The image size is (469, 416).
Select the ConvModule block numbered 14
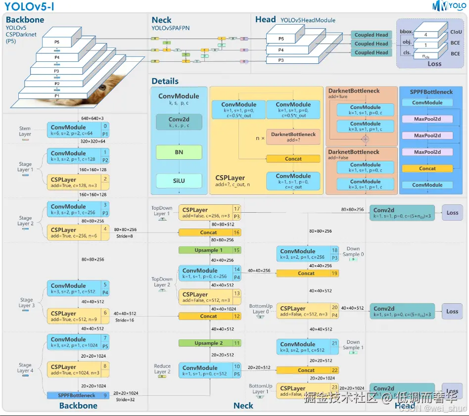point(210,273)
